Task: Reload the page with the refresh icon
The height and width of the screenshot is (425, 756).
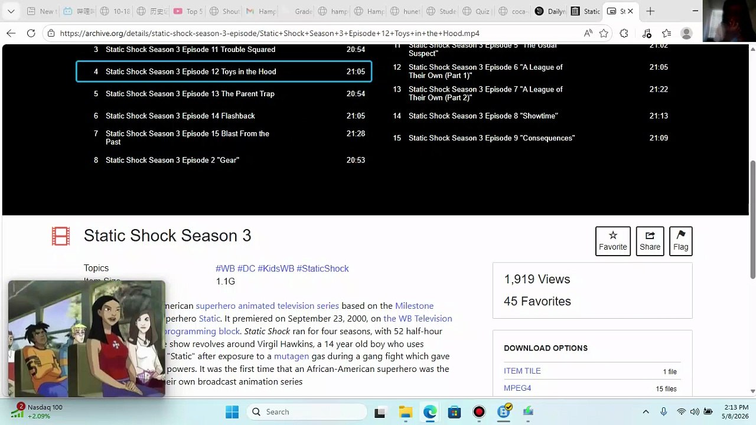Action: tap(31, 34)
